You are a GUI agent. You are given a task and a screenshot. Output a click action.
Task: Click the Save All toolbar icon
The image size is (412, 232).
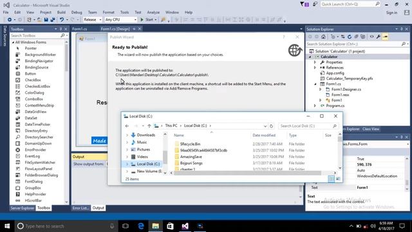coord(53,19)
